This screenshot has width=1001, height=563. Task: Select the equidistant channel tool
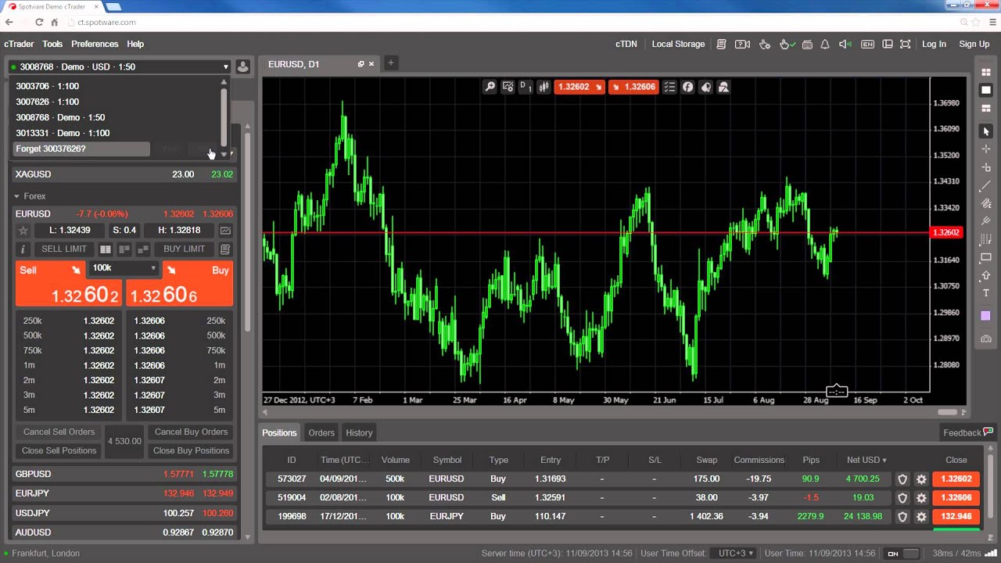point(986,203)
